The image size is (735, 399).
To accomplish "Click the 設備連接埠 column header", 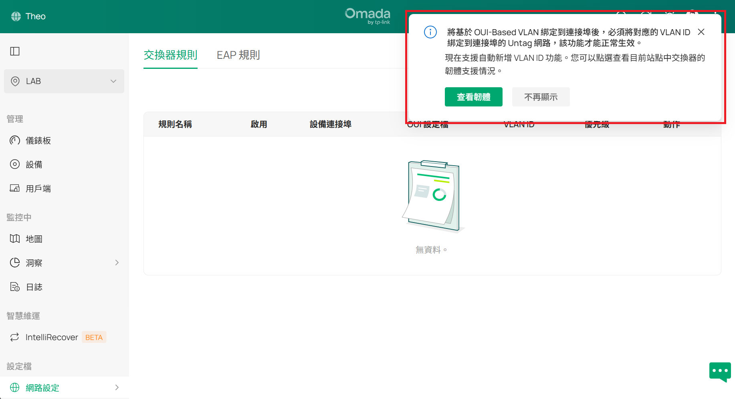I will [331, 124].
